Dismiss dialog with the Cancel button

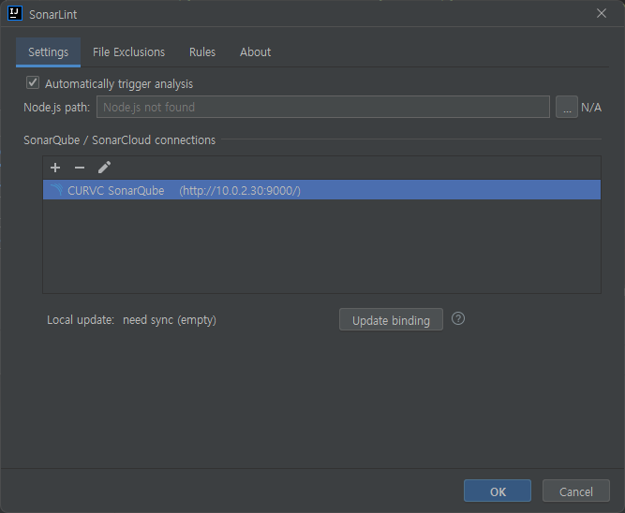[x=575, y=491]
